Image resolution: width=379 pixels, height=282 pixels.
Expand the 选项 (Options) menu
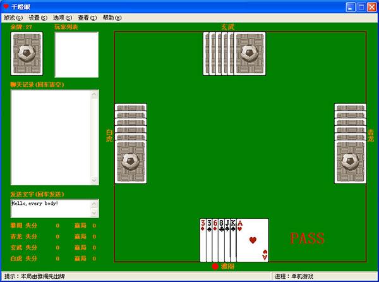point(62,18)
